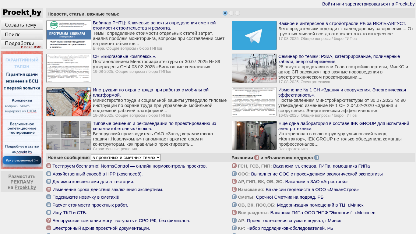Click the mobile platform worker thumbnail
The height and width of the screenshot is (234, 416).
pyautogui.click(x=69, y=102)
